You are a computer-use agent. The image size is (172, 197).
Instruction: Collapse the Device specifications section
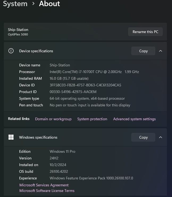tap(161, 51)
